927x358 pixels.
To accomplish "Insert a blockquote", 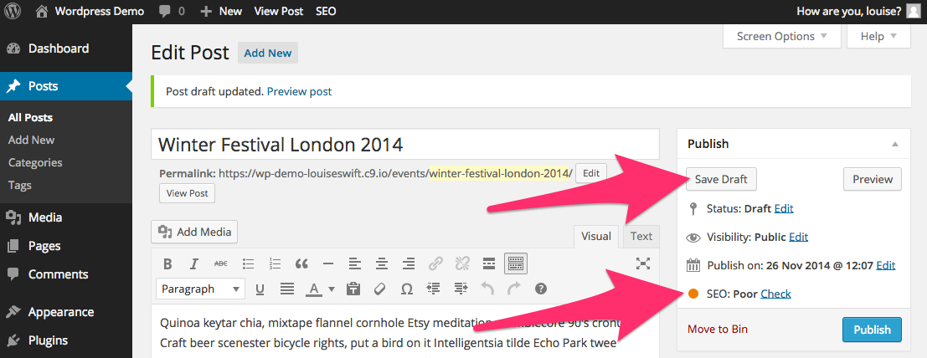I will pos(301,264).
